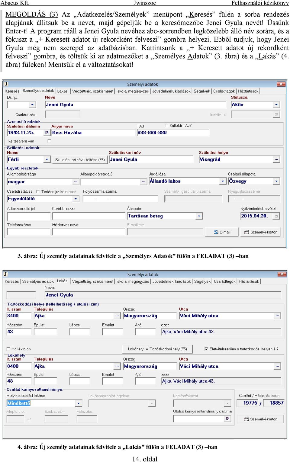Open street lookup beside Váci Mihály utca in Tartózkodási helye
This screenshot has height=462, width=290.
tap(277, 316)
